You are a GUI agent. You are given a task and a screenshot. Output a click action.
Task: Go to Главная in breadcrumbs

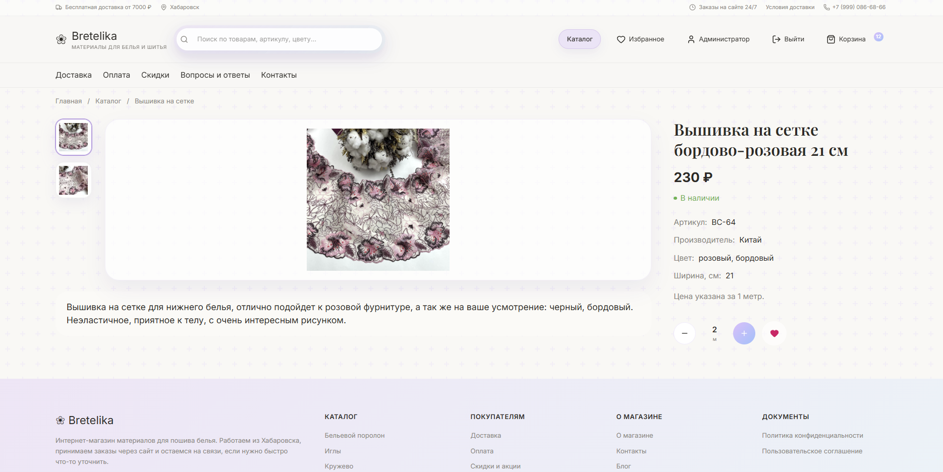(x=69, y=101)
